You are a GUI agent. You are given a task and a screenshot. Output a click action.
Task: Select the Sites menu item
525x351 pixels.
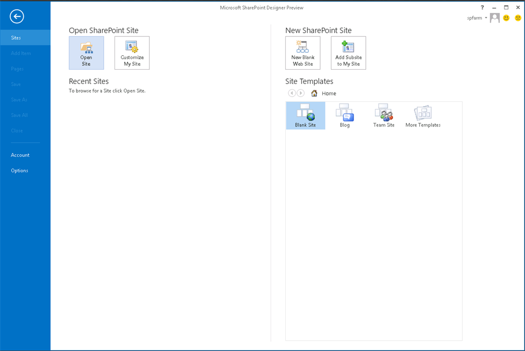pos(25,37)
